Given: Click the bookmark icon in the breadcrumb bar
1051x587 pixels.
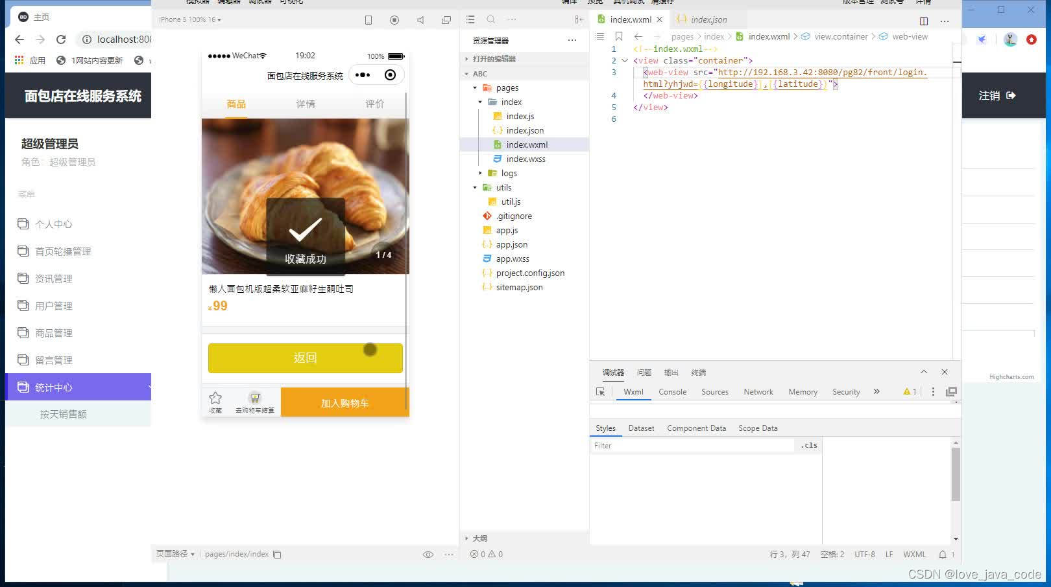Looking at the screenshot, I should click(619, 36).
